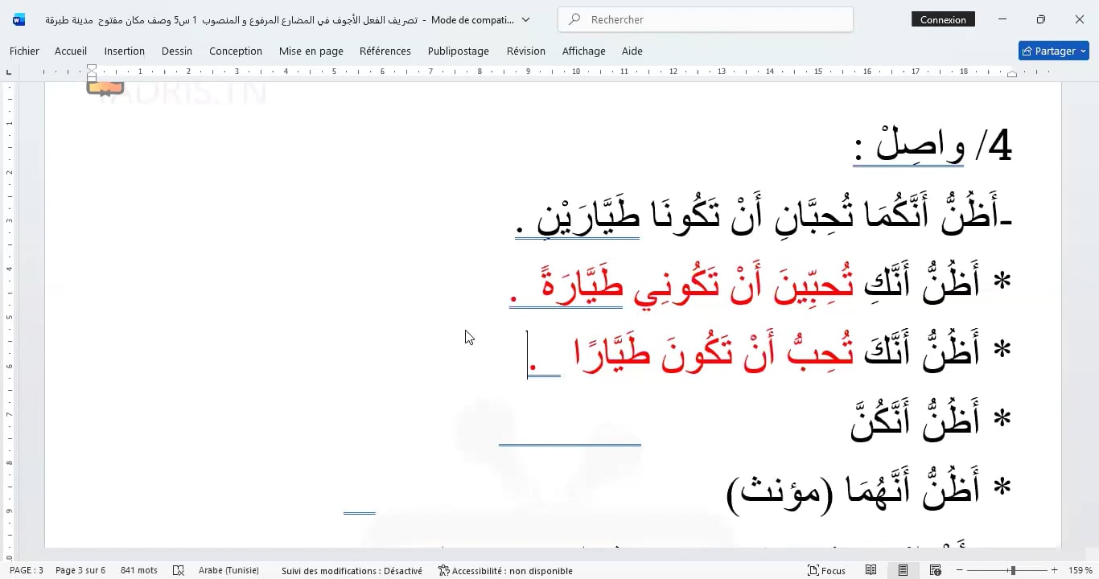Switch to the Insertion tab
The image size is (1099, 579).
[125, 51]
